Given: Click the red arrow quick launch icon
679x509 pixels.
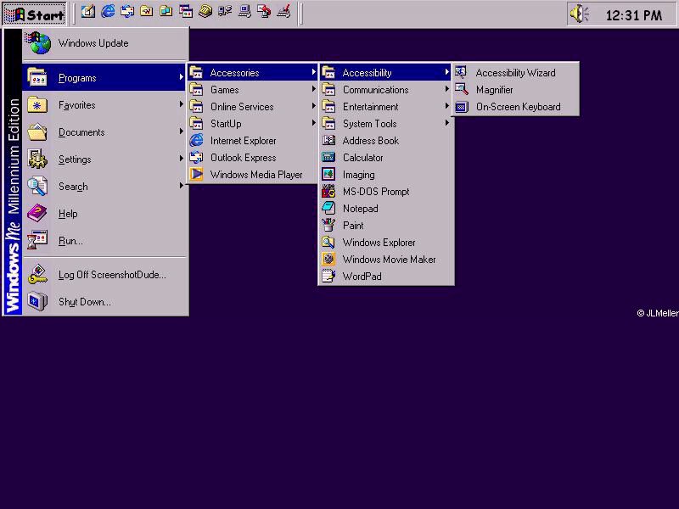Looking at the screenshot, I should (x=264, y=12).
